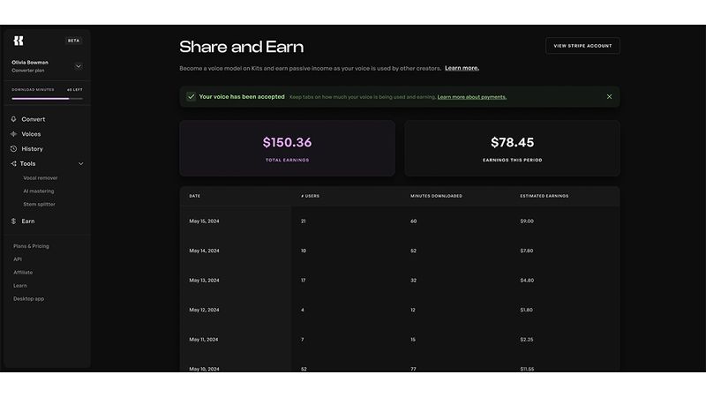Open the Learn more link
Viewport: 706px width, 397px height.
tap(462, 69)
